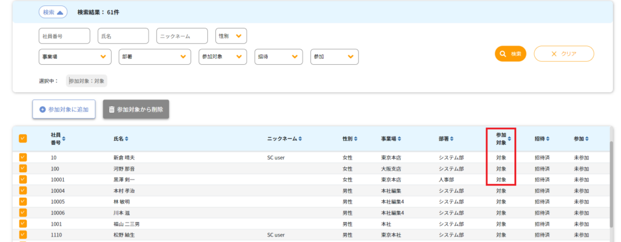Click the クリア clear button

(564, 54)
